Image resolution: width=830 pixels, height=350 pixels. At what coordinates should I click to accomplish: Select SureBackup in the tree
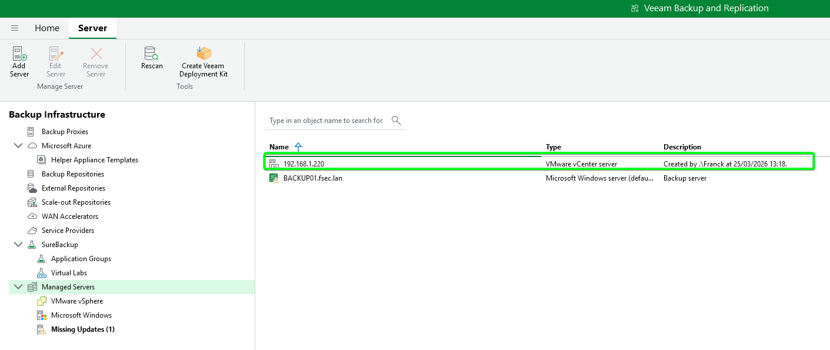(x=60, y=245)
